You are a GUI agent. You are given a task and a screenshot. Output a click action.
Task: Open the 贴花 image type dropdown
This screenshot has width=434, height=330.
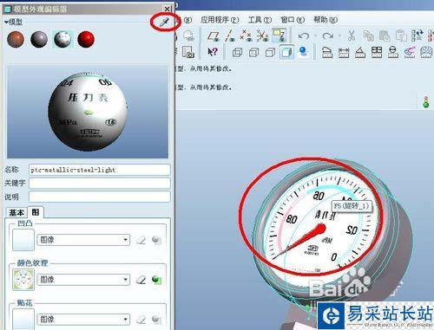83,319
